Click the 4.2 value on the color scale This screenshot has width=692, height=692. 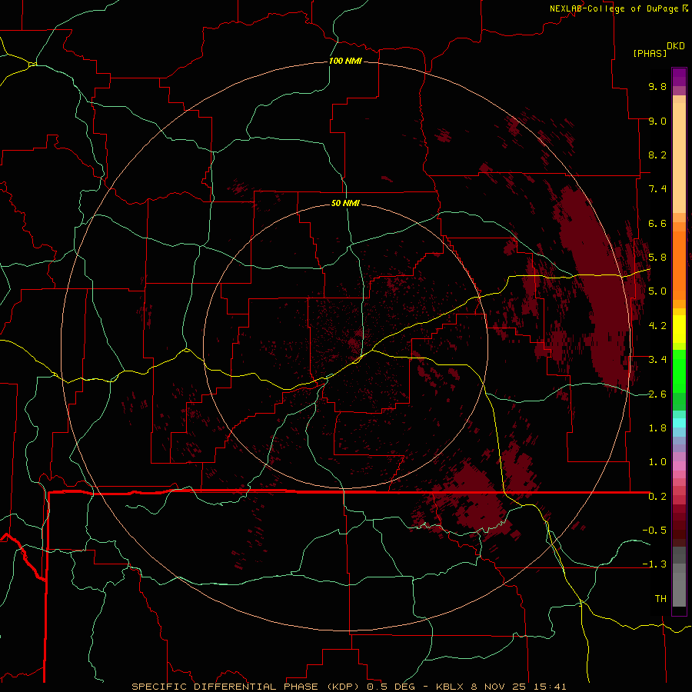click(x=657, y=326)
